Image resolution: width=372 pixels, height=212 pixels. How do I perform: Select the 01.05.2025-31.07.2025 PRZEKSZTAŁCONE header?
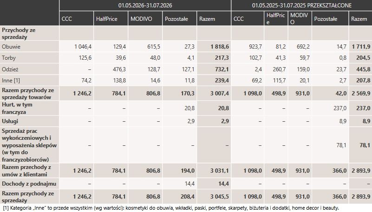[301, 6]
